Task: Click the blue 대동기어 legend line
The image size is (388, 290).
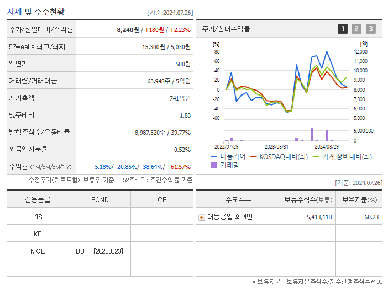Action: [x=214, y=157]
